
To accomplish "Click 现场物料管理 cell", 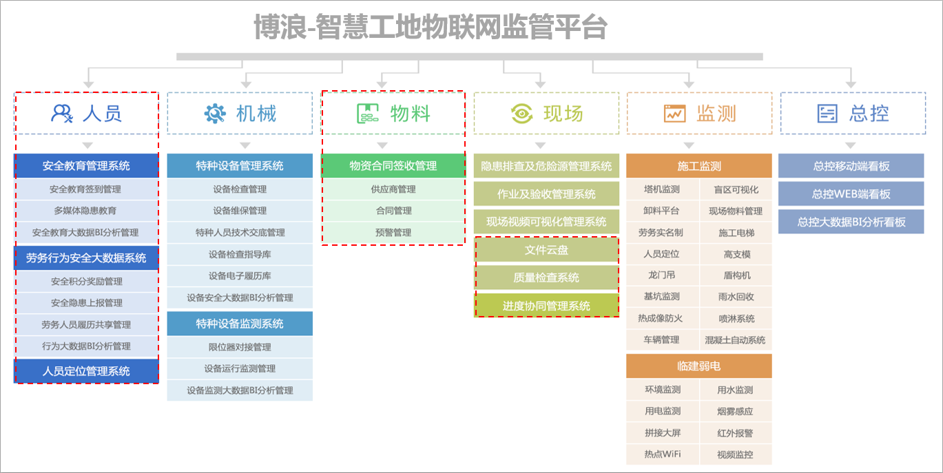I will (x=736, y=211).
